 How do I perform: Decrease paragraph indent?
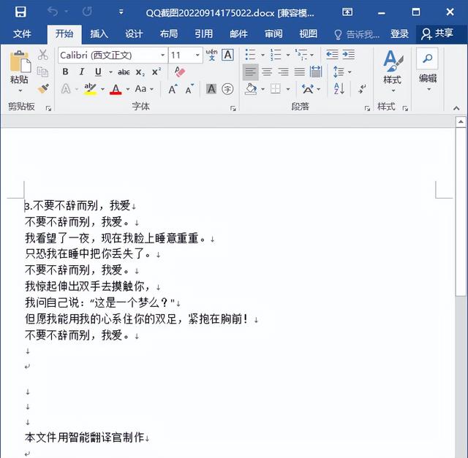(x=332, y=55)
